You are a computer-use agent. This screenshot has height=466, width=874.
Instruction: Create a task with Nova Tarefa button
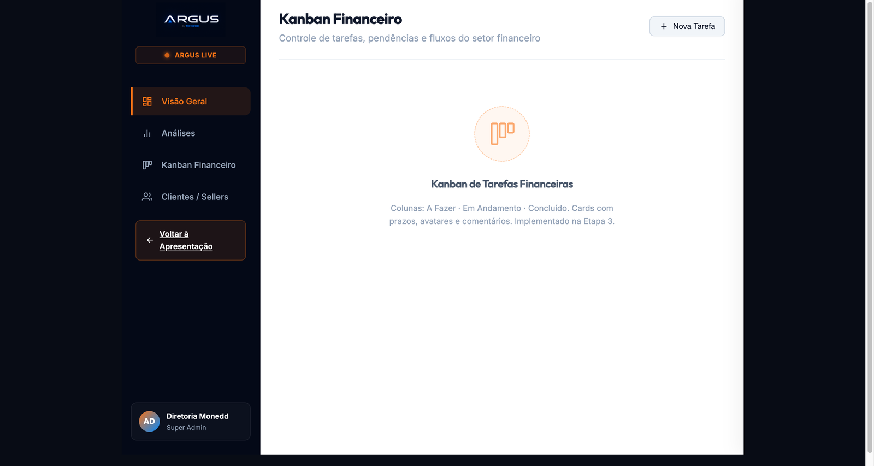[687, 26]
